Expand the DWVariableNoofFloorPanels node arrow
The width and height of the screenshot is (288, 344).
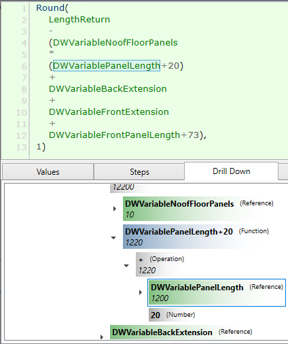tap(115, 209)
